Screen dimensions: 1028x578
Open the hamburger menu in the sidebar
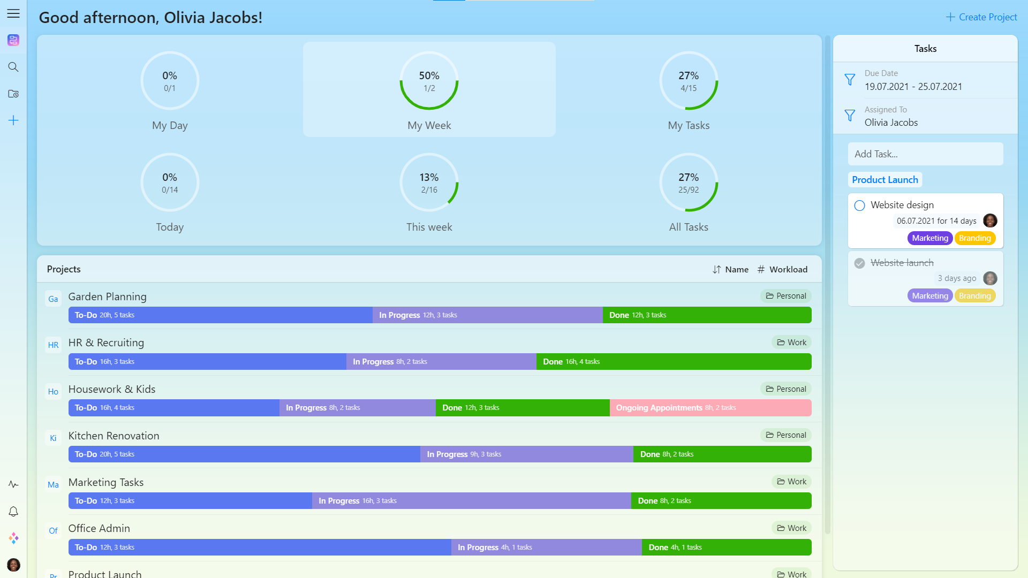pos(13,14)
